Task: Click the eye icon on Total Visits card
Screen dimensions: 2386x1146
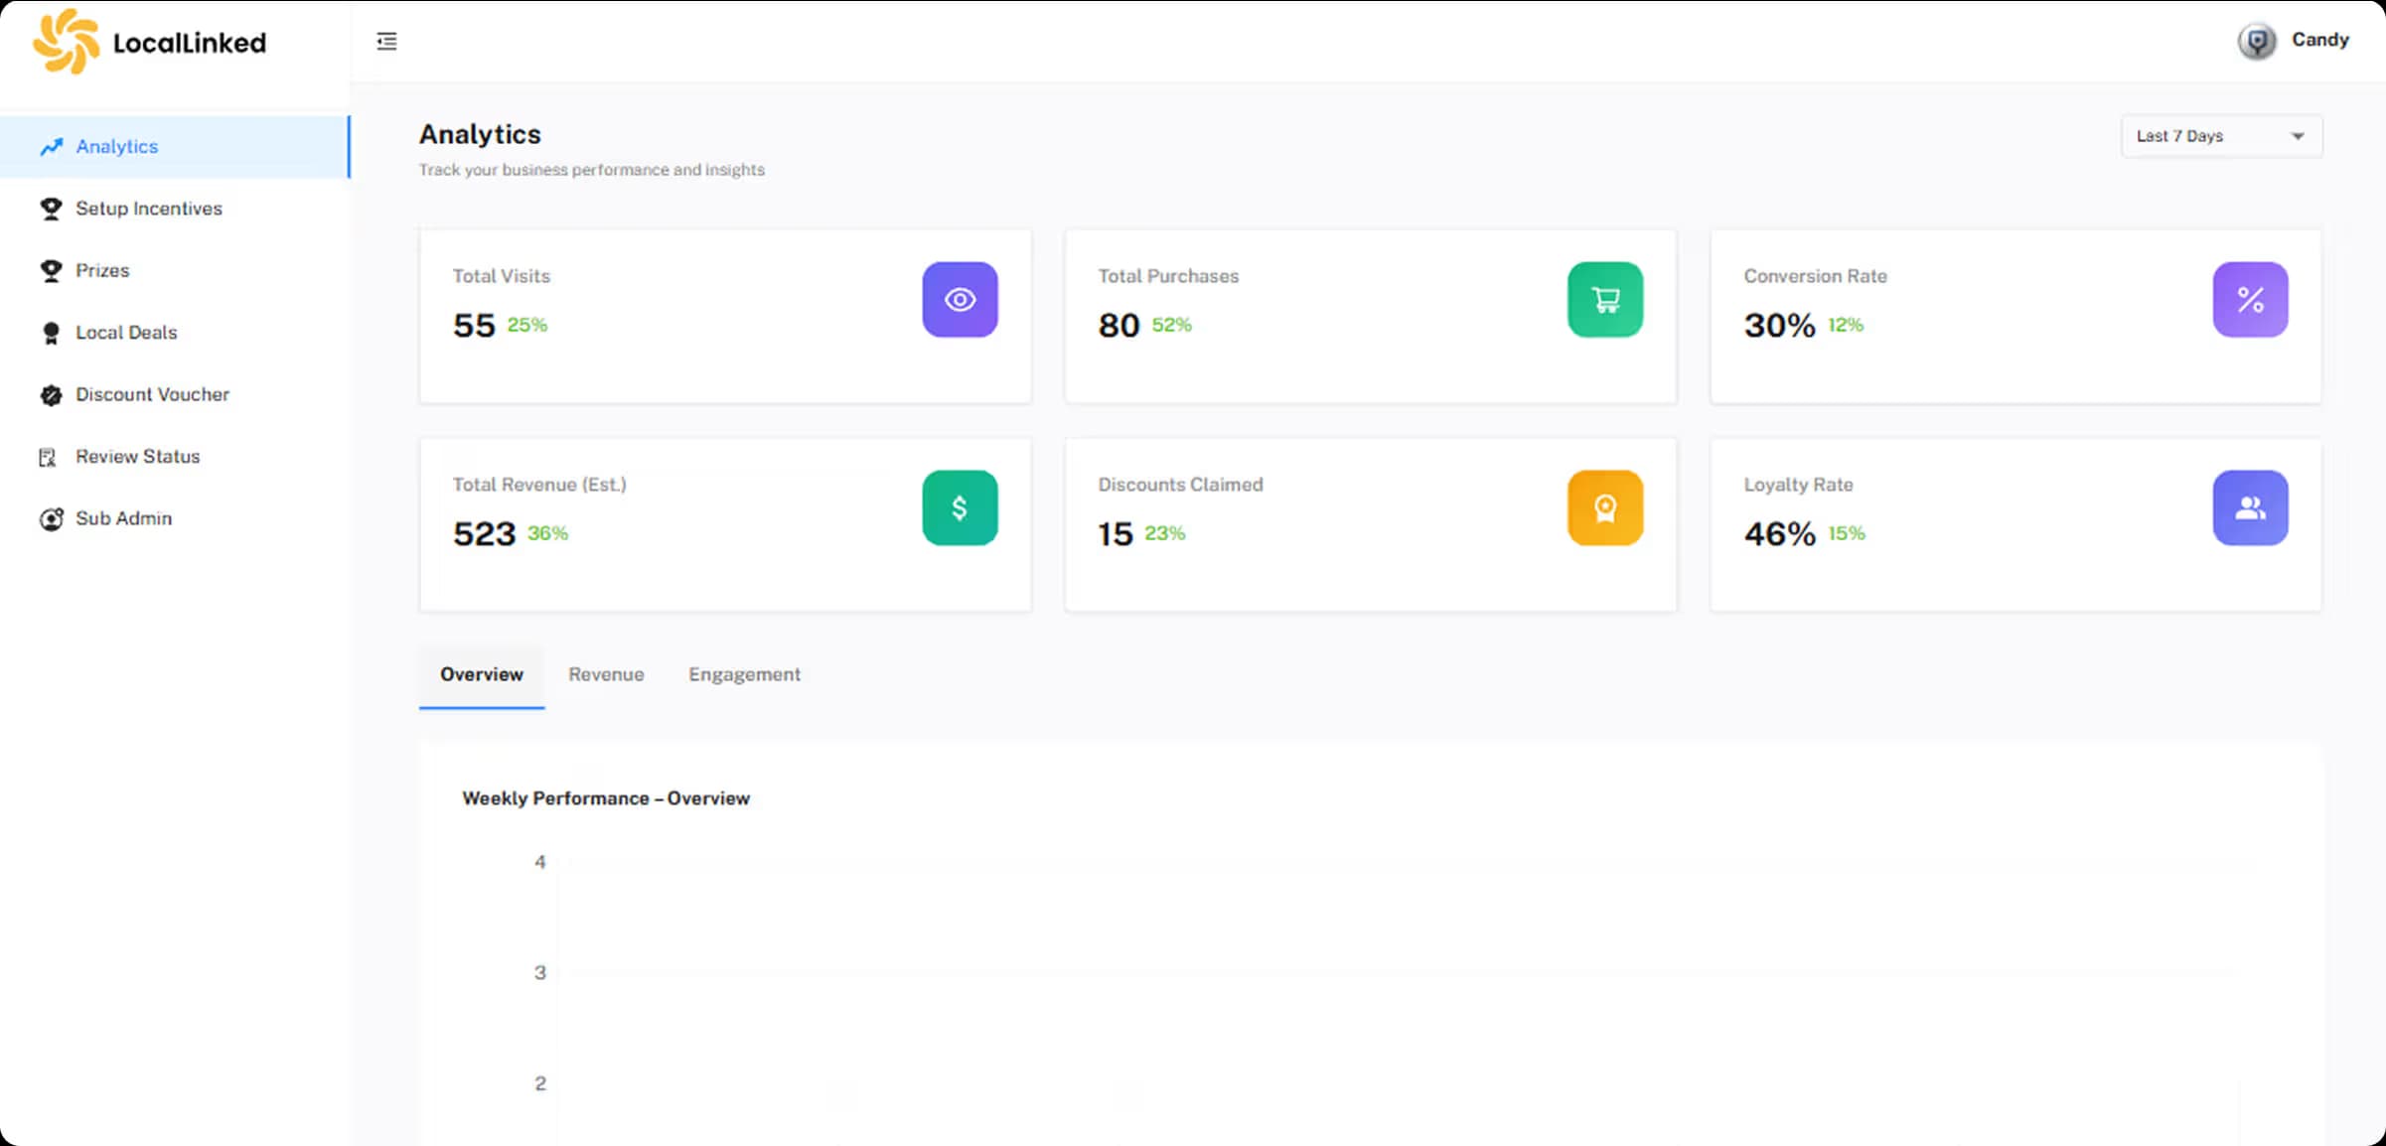Action: (960, 299)
